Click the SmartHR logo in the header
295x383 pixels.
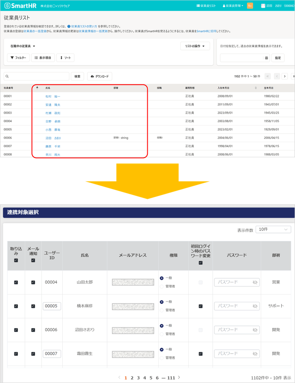click(x=20, y=6)
